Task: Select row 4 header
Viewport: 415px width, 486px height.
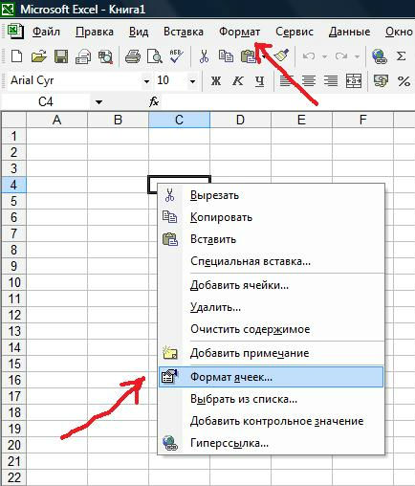Action: coord(14,185)
